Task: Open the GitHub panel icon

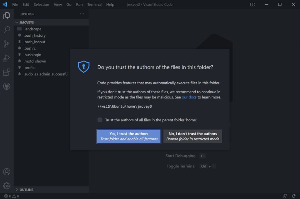Action: coord(7,86)
